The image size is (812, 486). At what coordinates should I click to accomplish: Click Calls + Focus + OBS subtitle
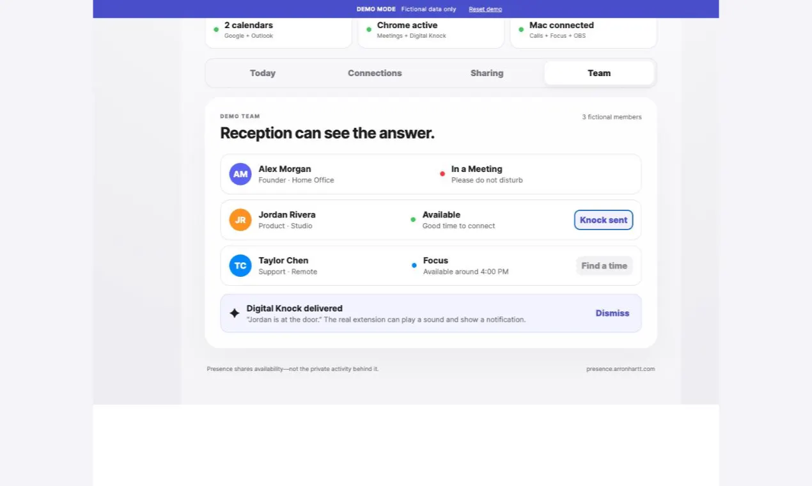[x=558, y=36]
